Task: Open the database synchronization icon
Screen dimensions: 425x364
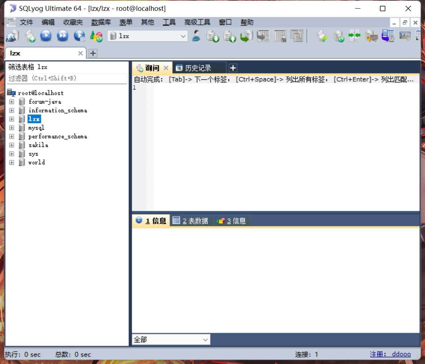Action: tap(338, 36)
